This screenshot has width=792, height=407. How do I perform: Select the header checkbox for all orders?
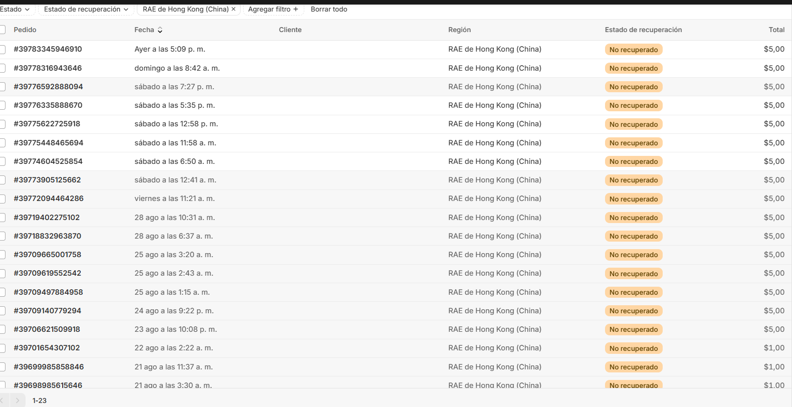click(3, 30)
